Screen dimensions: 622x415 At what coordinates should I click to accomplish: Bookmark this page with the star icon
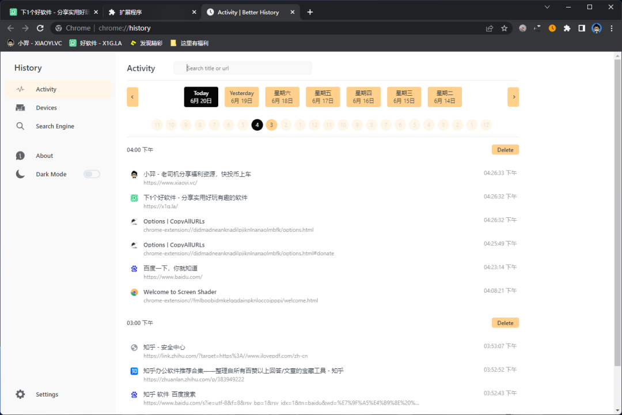click(505, 28)
